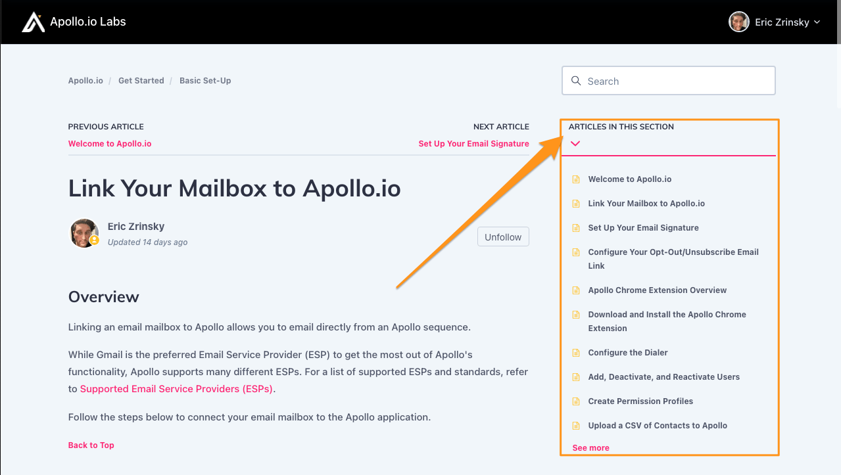Click document icon beside Create Permission Profiles
The image size is (841, 475).
576,401
